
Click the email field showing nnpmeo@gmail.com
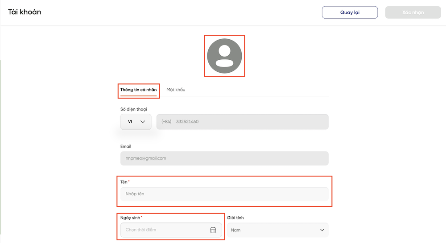click(x=224, y=158)
